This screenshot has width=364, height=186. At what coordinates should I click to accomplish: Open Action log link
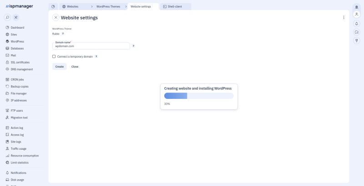pyautogui.click(x=17, y=127)
